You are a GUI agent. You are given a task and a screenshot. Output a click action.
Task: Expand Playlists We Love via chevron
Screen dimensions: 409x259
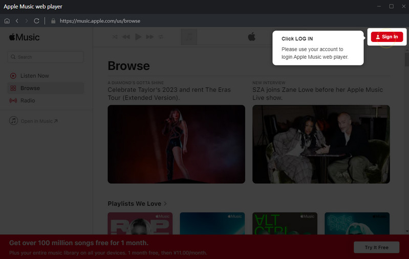click(x=165, y=203)
